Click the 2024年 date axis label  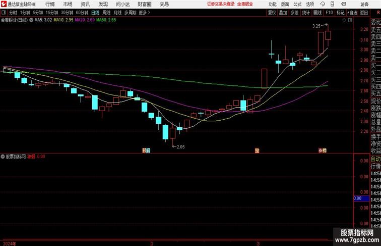pyautogui.click(x=10, y=243)
